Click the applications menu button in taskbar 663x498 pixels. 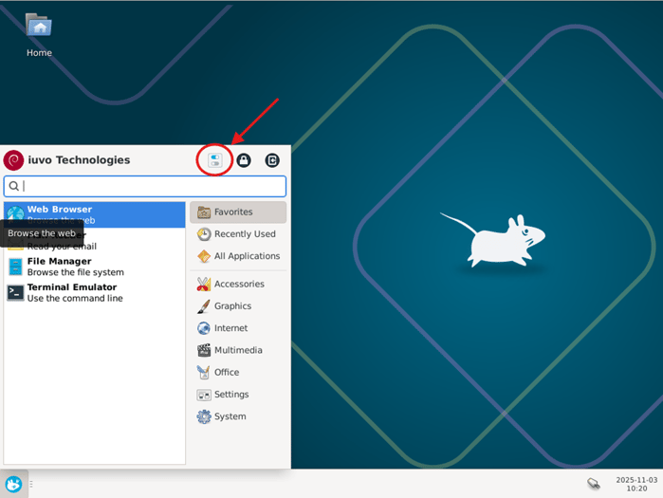pyautogui.click(x=13, y=484)
